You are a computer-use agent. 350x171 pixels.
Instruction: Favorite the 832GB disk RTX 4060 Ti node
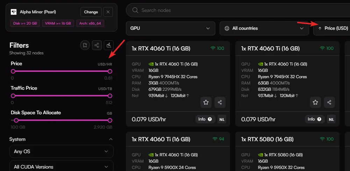click(x=315, y=103)
